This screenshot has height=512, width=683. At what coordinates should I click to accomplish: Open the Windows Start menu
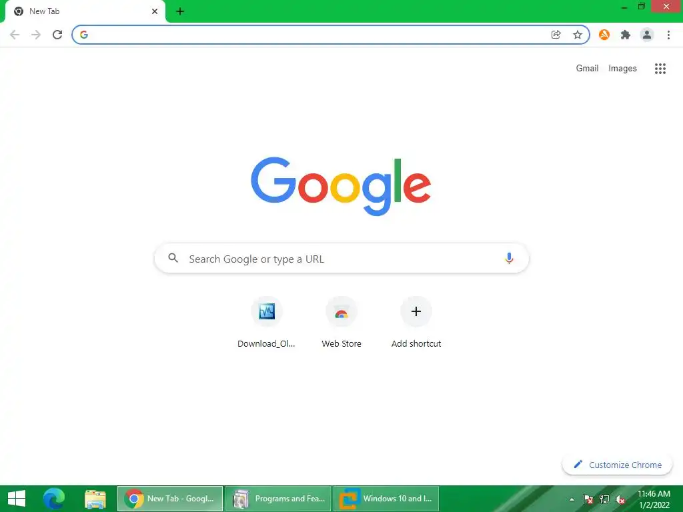coord(17,499)
